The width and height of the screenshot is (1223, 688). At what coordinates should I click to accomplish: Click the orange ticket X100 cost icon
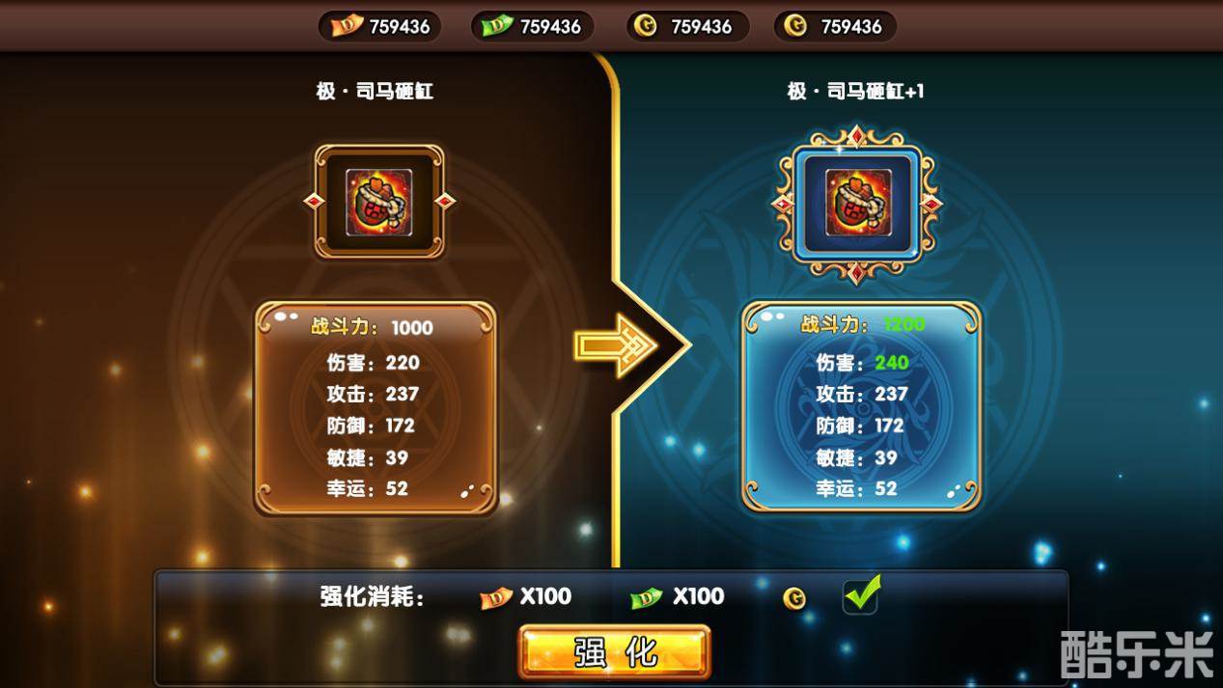[496, 598]
